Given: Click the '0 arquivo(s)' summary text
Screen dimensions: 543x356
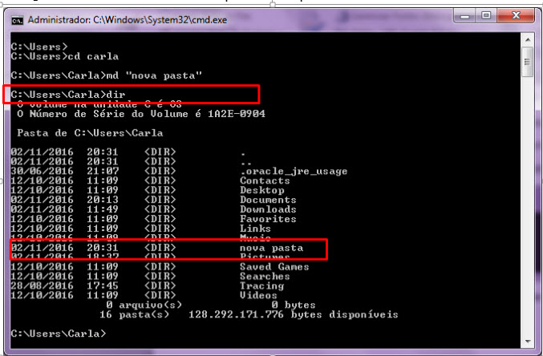Looking at the screenshot, I should 144,305.
